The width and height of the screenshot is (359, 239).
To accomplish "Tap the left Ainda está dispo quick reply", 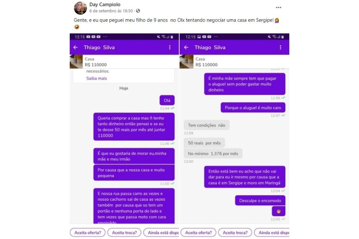I will [x=161, y=232].
